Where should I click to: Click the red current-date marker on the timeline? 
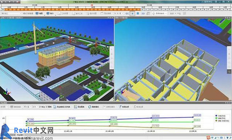click(x=92, y=5)
